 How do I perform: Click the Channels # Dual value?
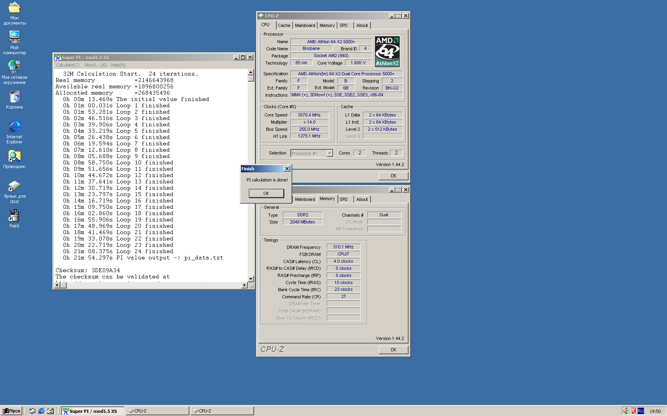coord(384,215)
